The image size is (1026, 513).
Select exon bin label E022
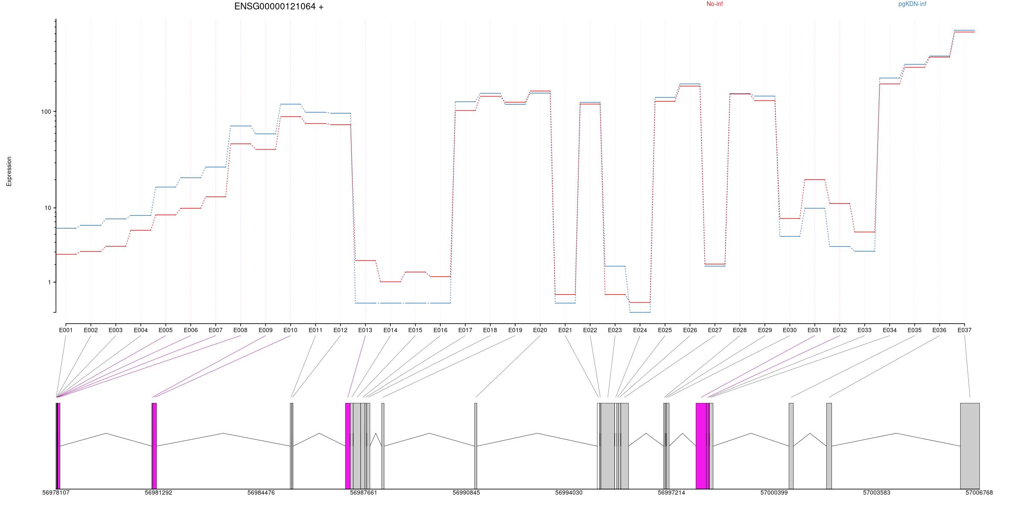tap(590, 330)
